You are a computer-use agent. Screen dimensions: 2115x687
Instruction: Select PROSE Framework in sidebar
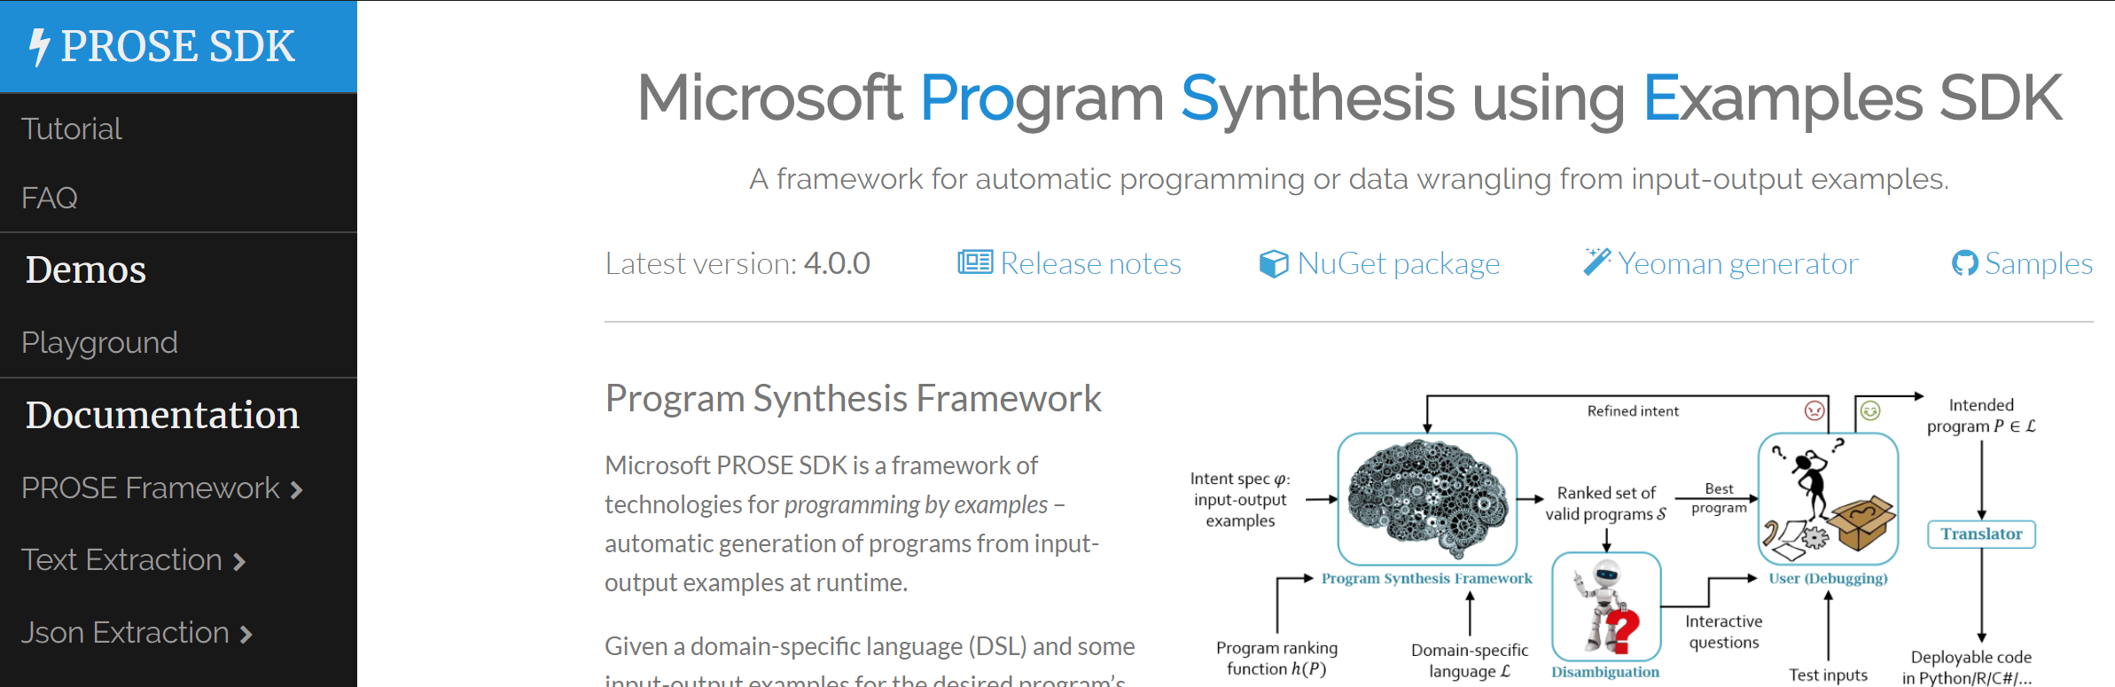click(x=151, y=488)
